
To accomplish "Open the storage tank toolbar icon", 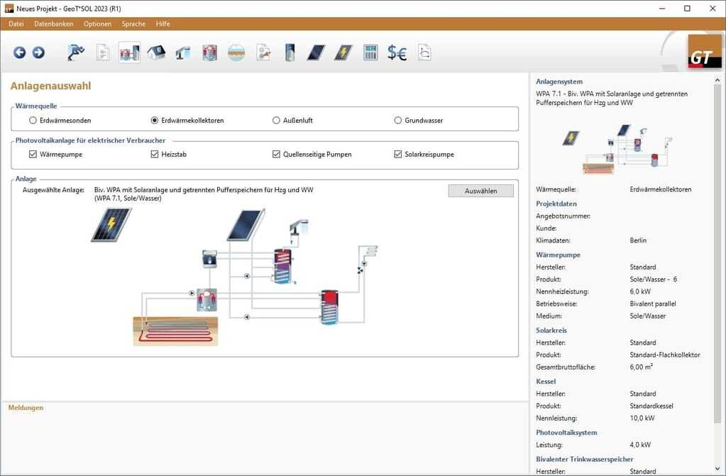I will click(290, 52).
